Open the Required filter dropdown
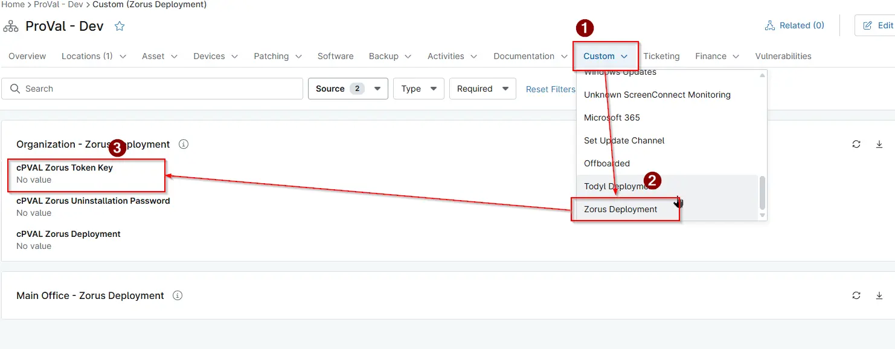Viewport: 895px width, 349px height. [483, 89]
